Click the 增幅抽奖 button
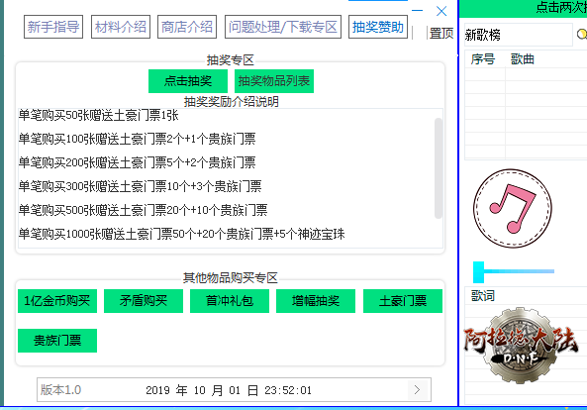The height and width of the screenshot is (410, 587). coord(316,301)
